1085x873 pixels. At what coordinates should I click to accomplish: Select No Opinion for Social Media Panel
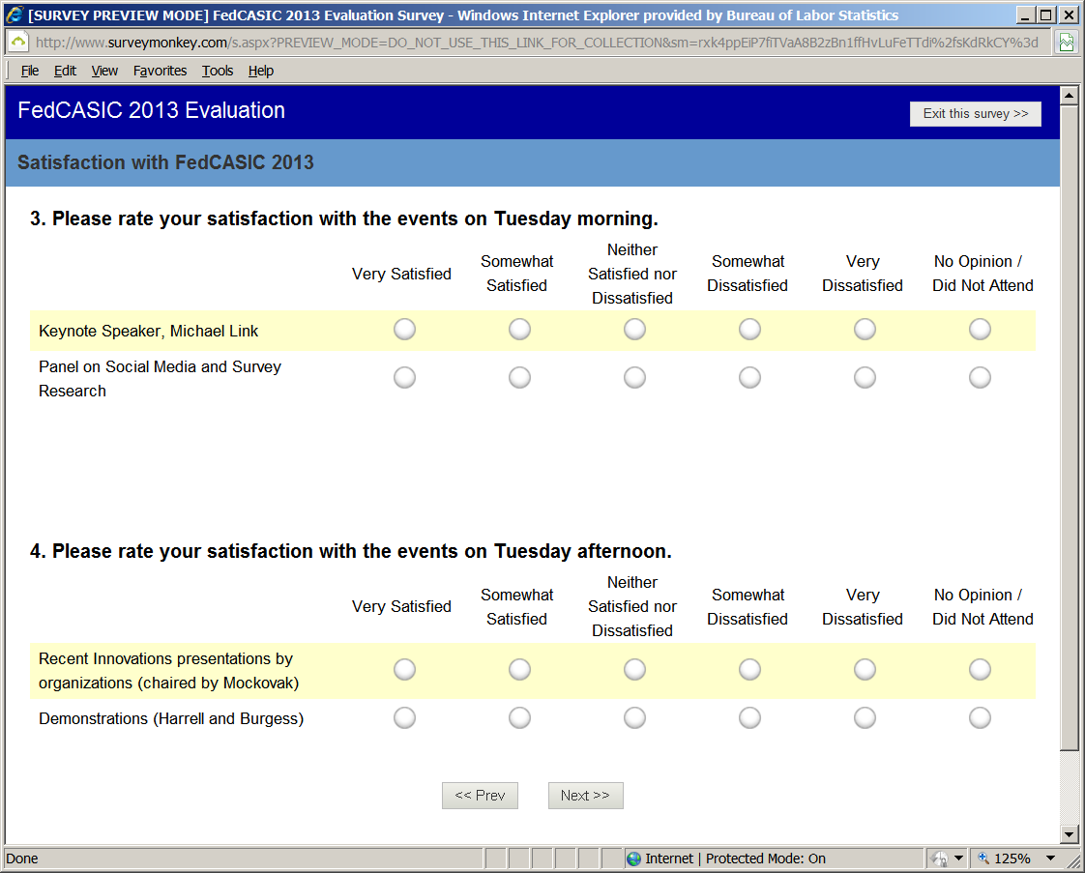point(980,378)
